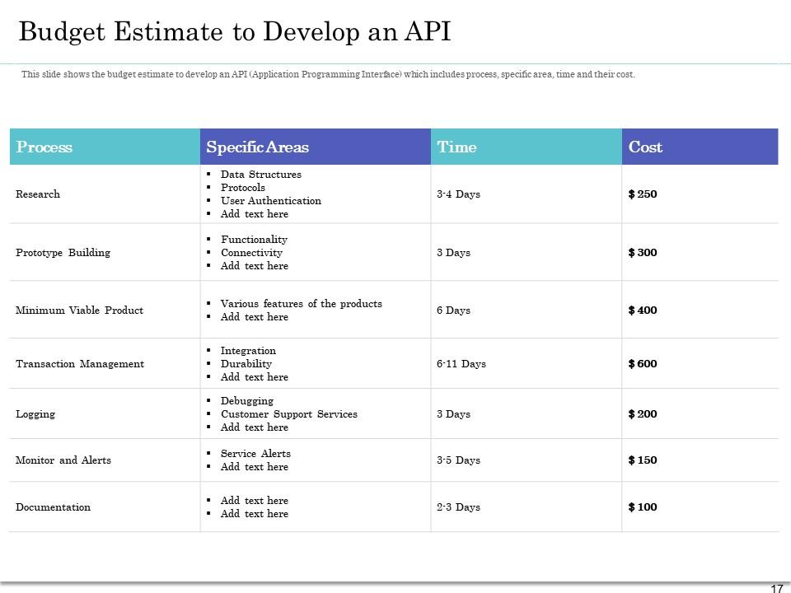Image resolution: width=791 pixels, height=593 pixels.
Task: Click the slide title text
Action: (x=235, y=33)
